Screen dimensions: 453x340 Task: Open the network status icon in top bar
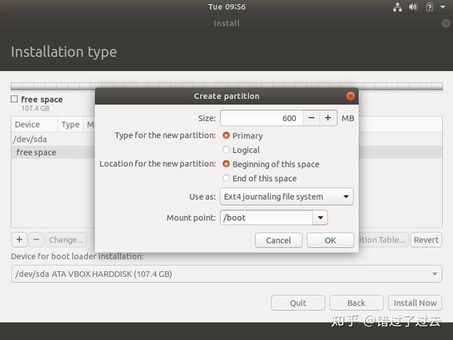[397, 7]
